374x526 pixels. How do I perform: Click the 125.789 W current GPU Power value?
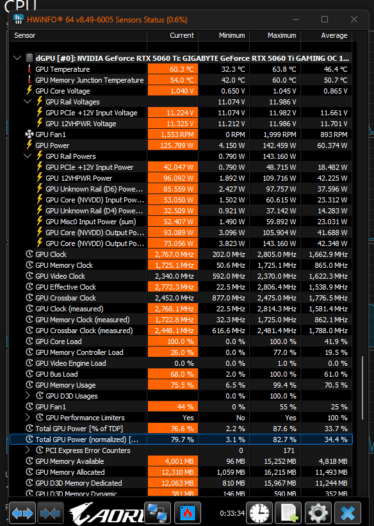pos(173,145)
